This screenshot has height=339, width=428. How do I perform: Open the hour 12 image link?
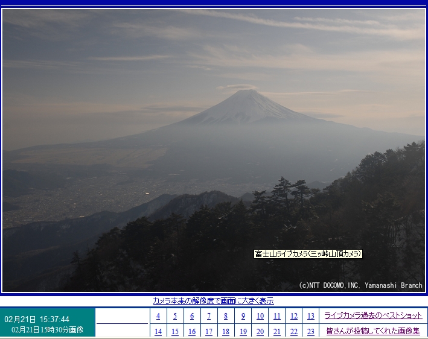click(x=294, y=316)
